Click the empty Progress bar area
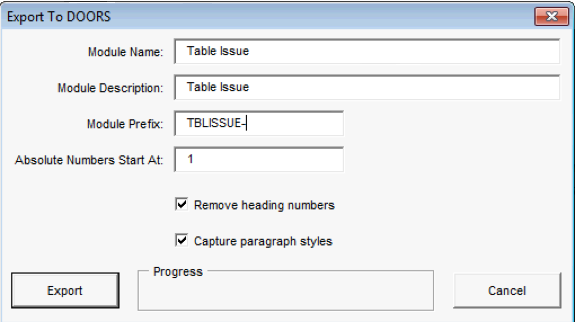 [285, 294]
